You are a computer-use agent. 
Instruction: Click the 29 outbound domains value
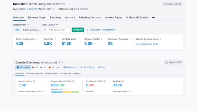(110, 44)
